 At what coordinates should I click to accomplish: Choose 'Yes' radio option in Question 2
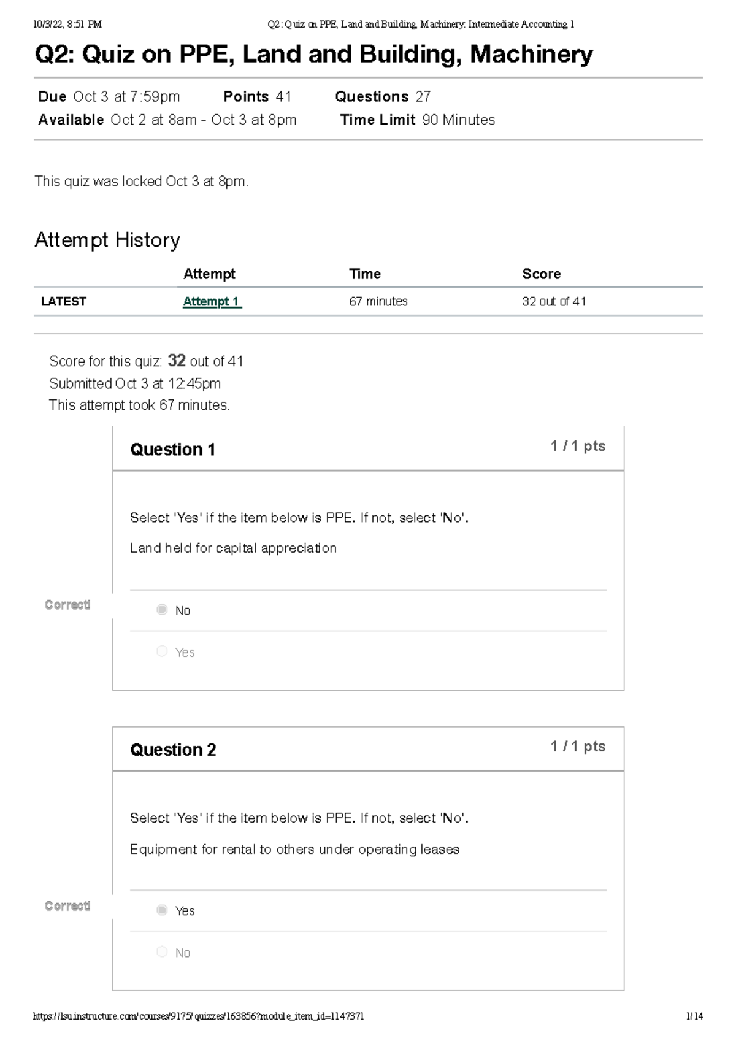point(162,910)
